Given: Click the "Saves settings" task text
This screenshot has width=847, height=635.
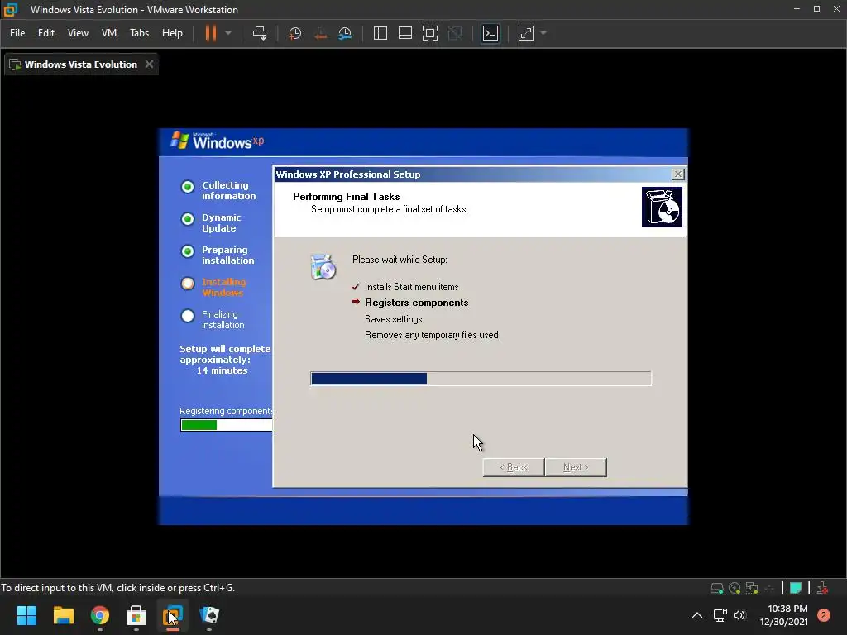Looking at the screenshot, I should click(x=393, y=319).
